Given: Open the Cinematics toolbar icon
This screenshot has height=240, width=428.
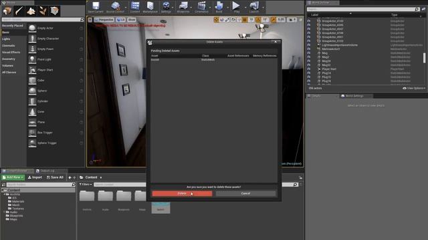Looking at the screenshot, I should [201, 7].
